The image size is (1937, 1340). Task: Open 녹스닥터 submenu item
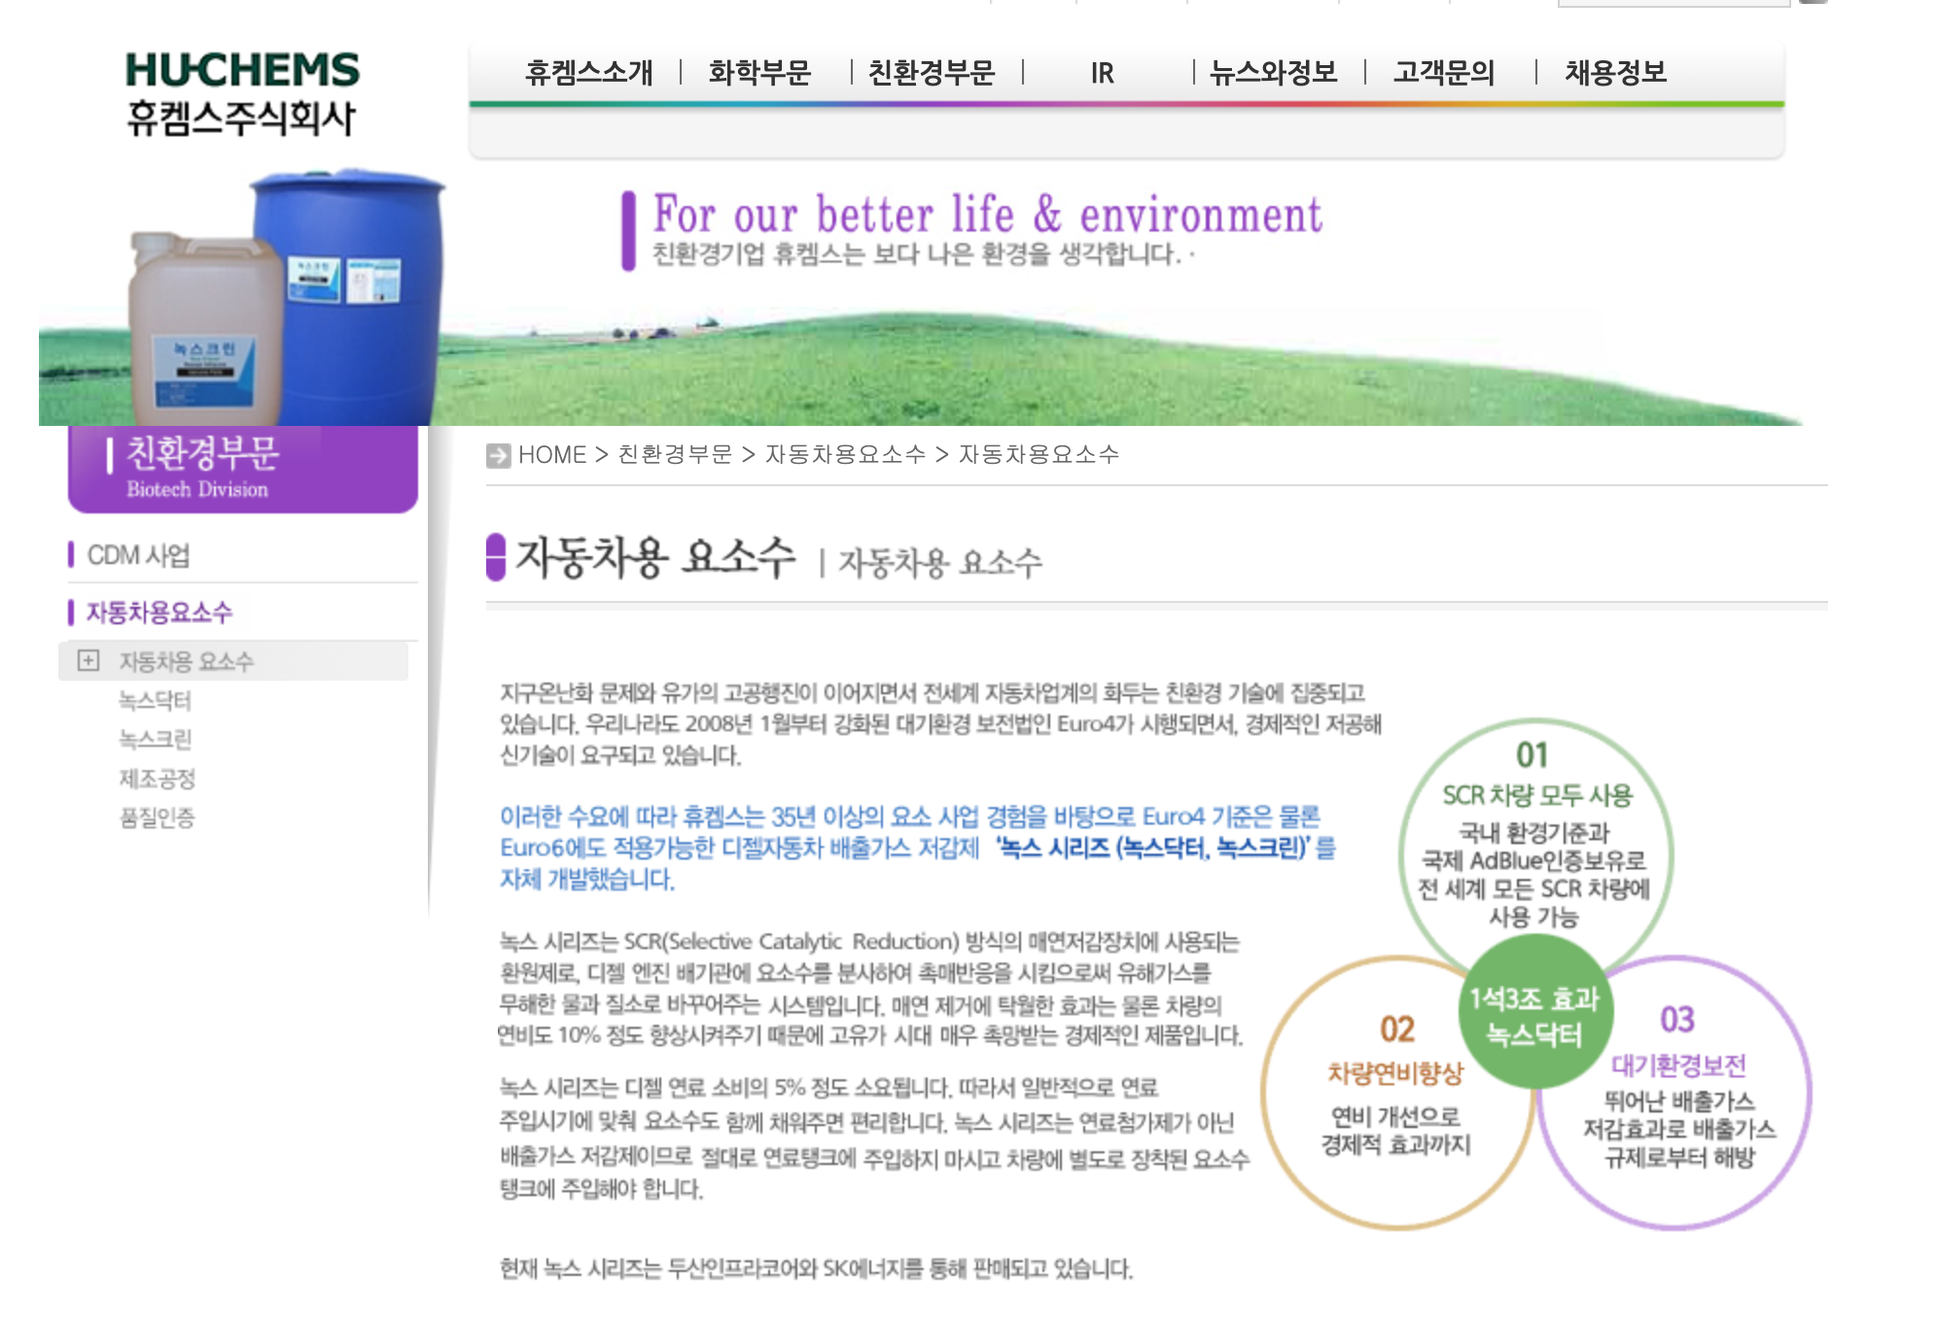[x=155, y=700]
